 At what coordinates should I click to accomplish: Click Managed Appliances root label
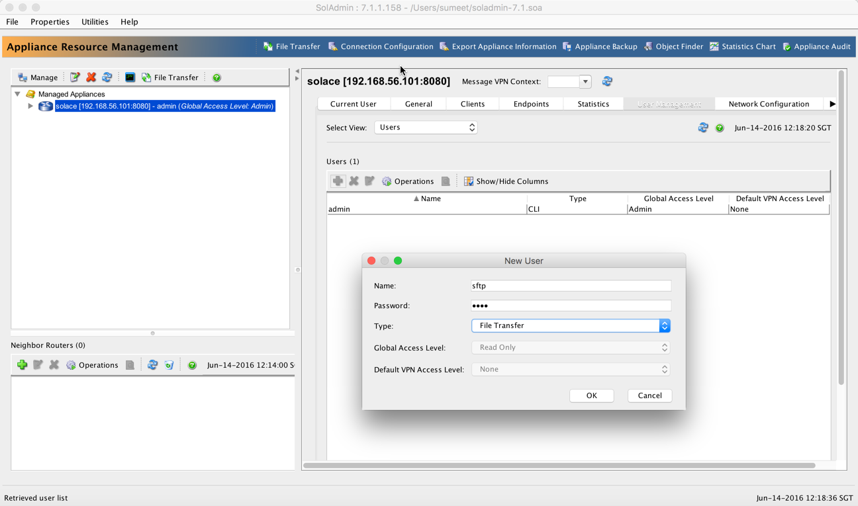71,94
